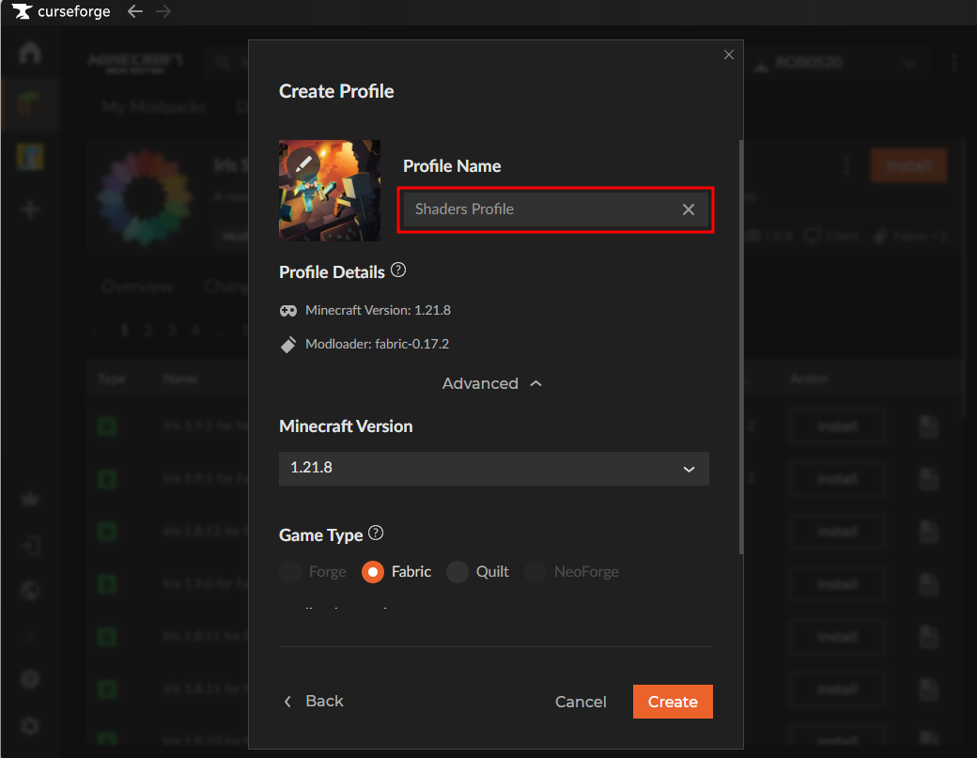This screenshot has width=977, height=758.
Task: Open the Profile Details help tooltip
Action: click(x=398, y=271)
